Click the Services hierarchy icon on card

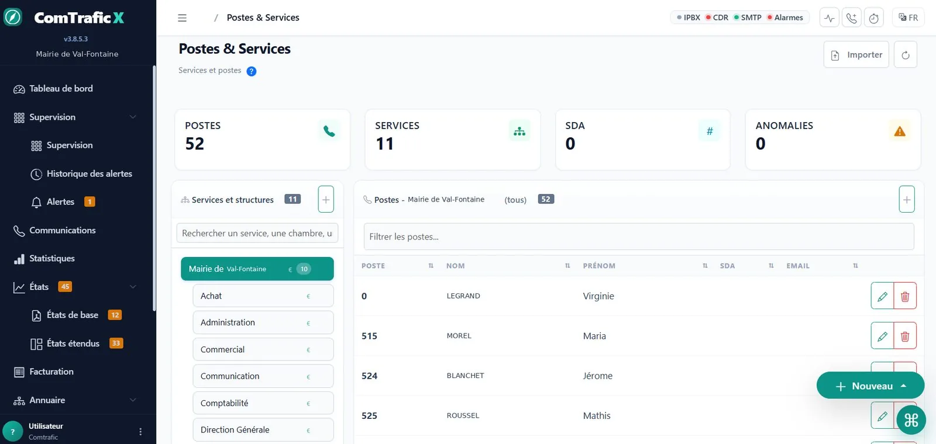pyautogui.click(x=519, y=131)
